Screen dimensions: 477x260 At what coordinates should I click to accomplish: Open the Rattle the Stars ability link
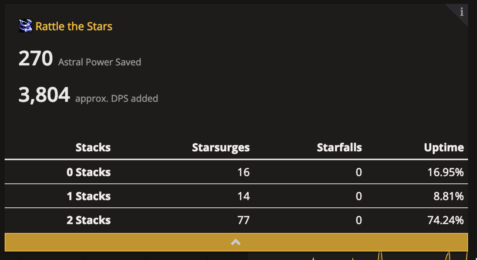(x=74, y=26)
